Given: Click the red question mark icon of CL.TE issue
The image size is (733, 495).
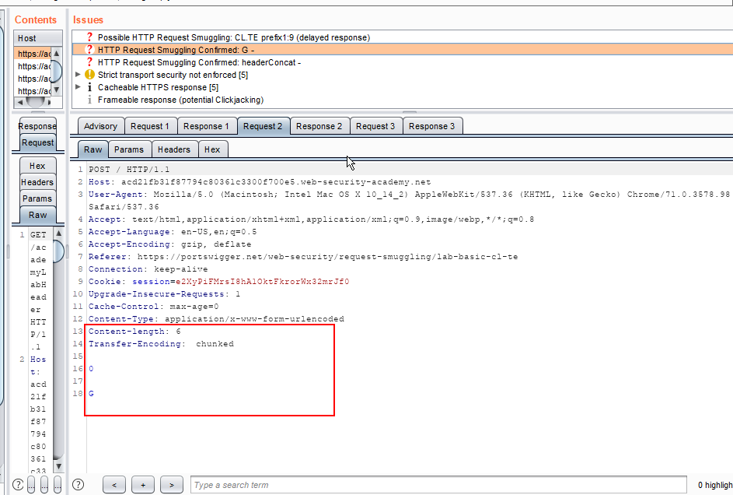Looking at the screenshot, I should click(89, 37).
